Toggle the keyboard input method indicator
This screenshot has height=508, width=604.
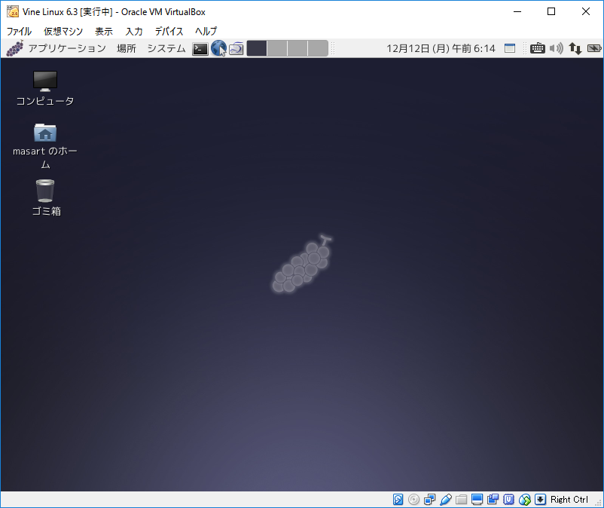(x=538, y=48)
